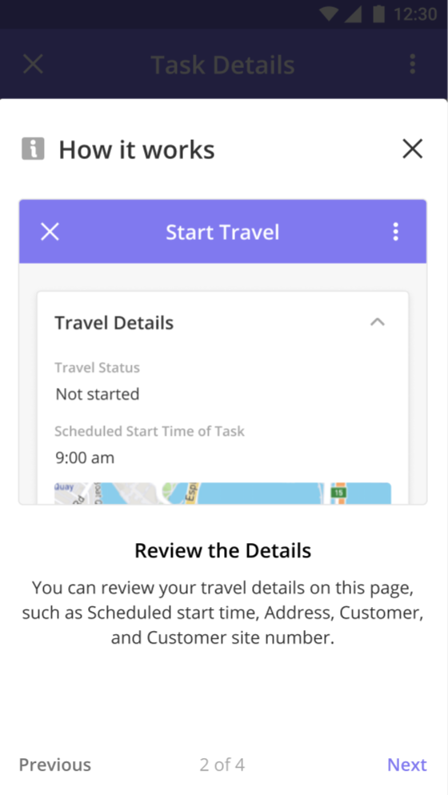Go to the Next tutorial step

407,765
